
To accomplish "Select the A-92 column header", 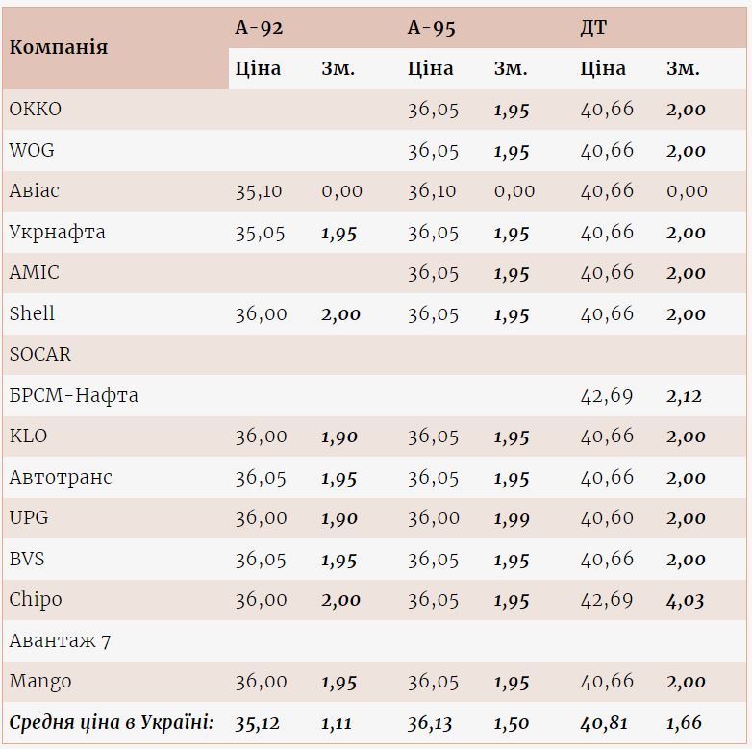I will pyautogui.click(x=259, y=27).
